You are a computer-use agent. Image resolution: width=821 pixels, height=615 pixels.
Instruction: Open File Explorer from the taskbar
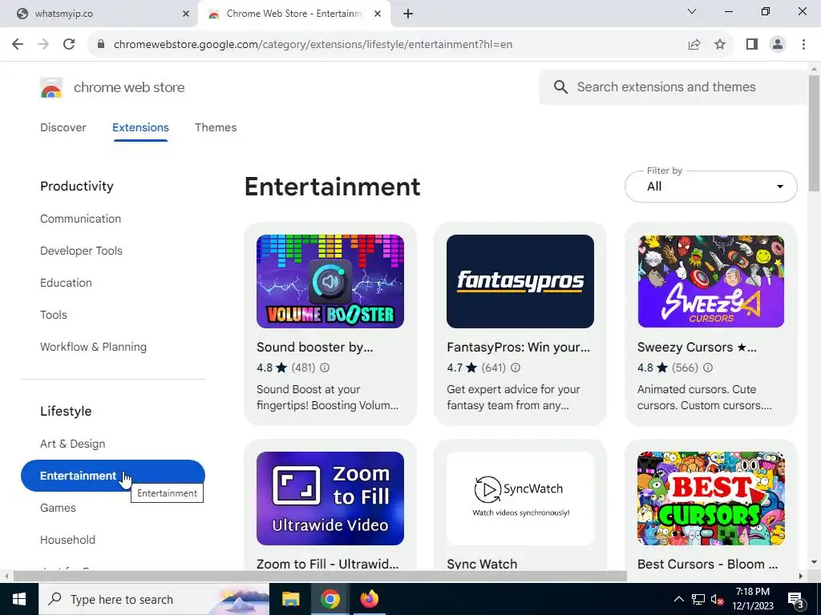tap(290, 599)
